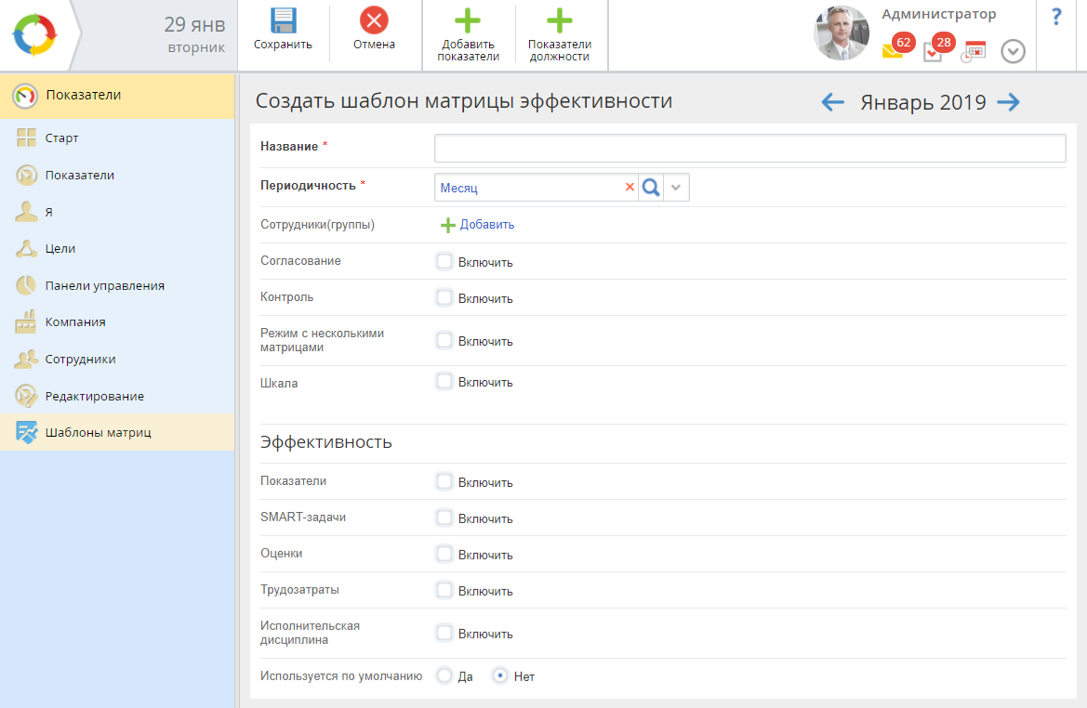Click the search magnifier in Периодичность
The width and height of the screenshot is (1087, 708).
651,188
